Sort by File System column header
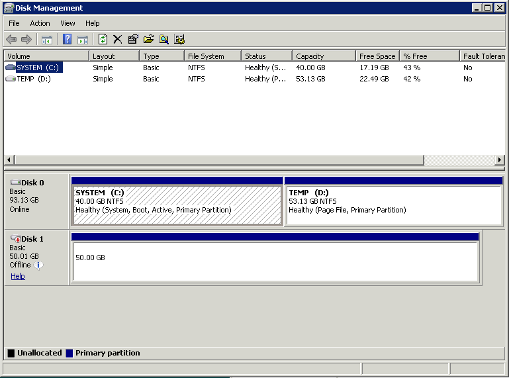 [x=213, y=56]
